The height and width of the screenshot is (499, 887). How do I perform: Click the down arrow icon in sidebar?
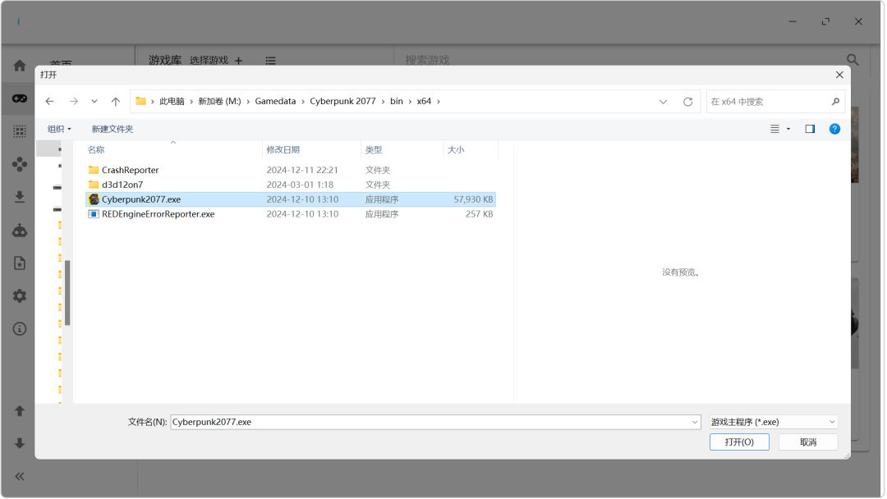[20, 444]
